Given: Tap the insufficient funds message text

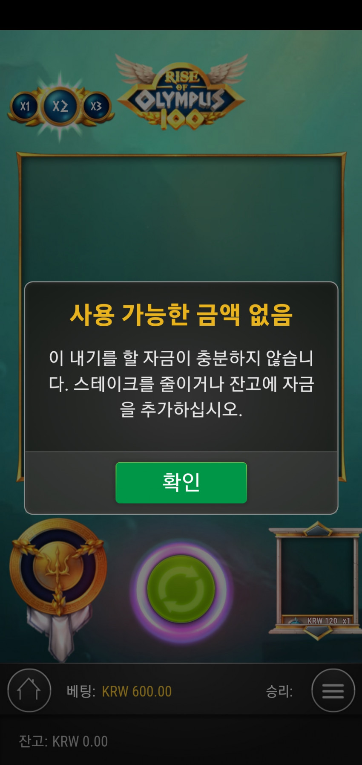Looking at the screenshot, I should click(x=181, y=383).
